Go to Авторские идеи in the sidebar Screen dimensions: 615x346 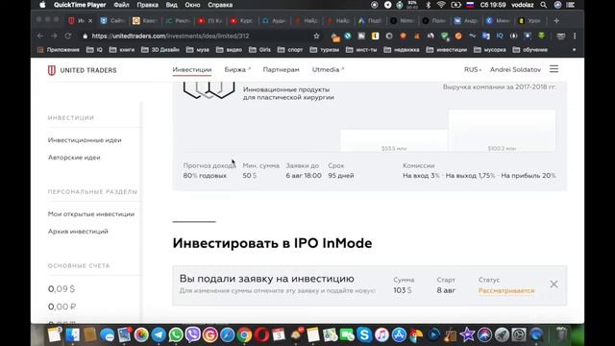(x=74, y=158)
